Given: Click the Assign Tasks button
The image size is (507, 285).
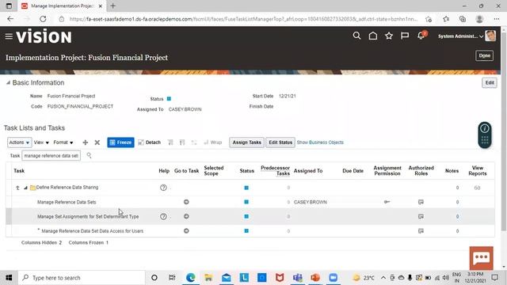Looking at the screenshot, I should (246, 142).
